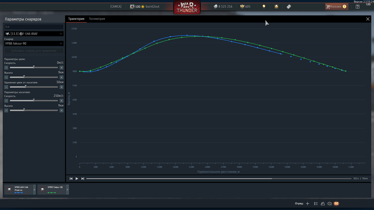Image resolution: width=374 pixels, height=210 pixels.
Task: Increase Удаление цели от носителя value
Action: click(x=62, y=87)
